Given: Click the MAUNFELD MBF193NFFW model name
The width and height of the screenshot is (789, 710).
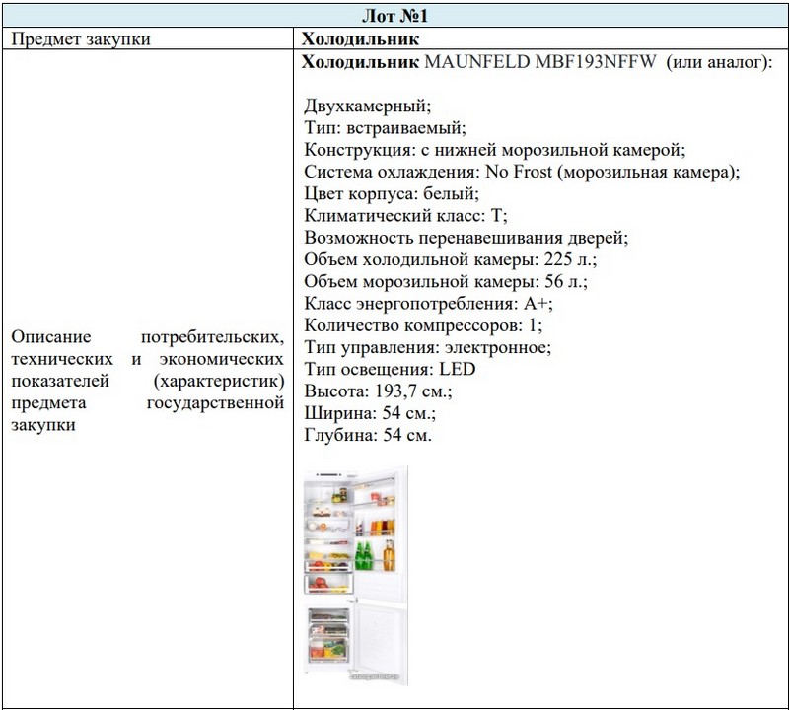Looking at the screenshot, I should pyautogui.click(x=540, y=61).
